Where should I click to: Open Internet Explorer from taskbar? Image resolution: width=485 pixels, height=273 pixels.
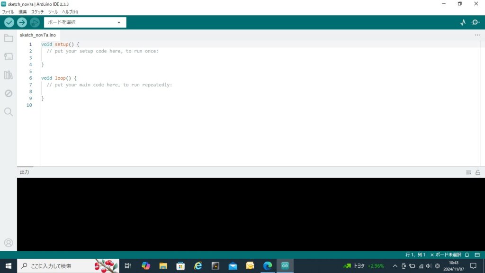pyautogui.click(x=198, y=266)
